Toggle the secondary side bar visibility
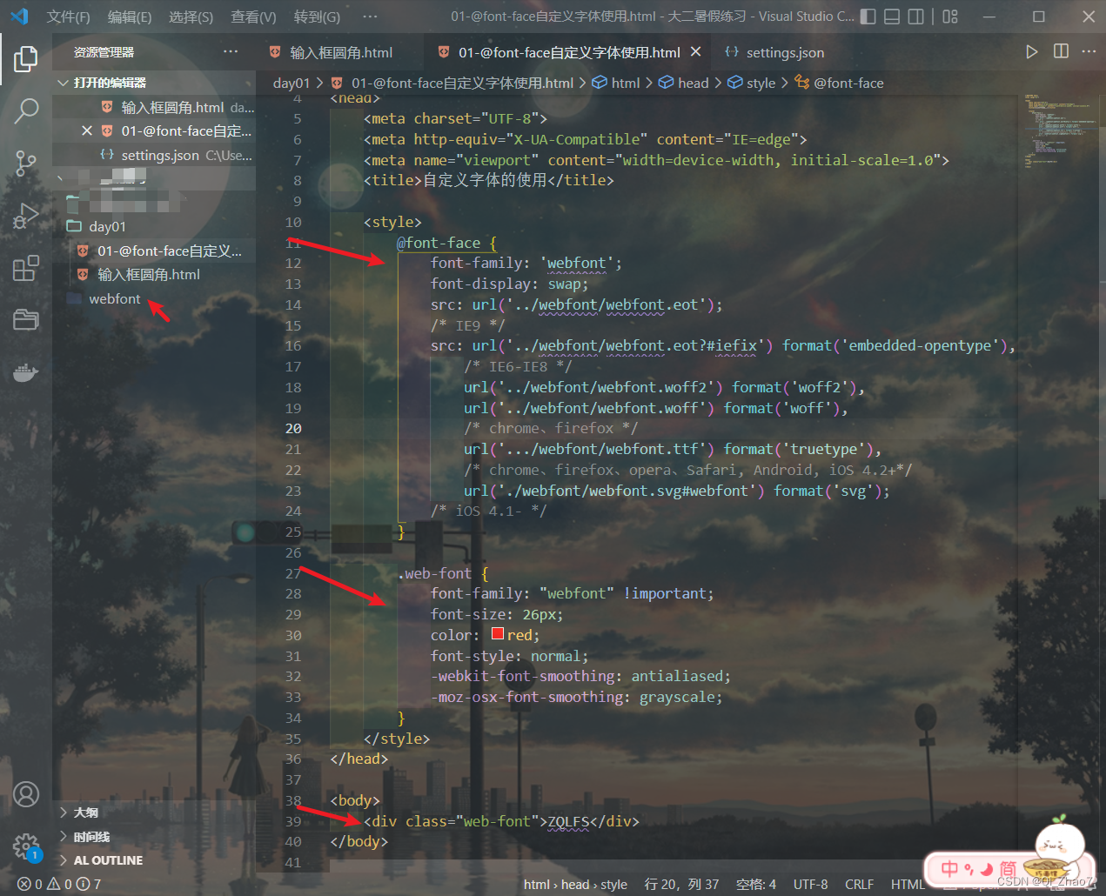The image size is (1106, 896). (915, 17)
